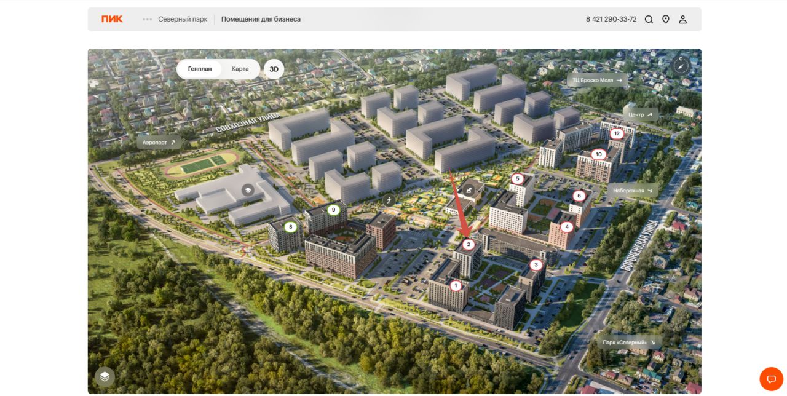Open the layers icon on the map

[105, 376]
